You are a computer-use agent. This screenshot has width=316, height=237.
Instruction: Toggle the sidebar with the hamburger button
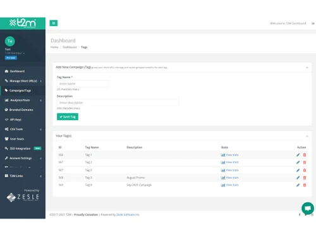[x=54, y=23]
